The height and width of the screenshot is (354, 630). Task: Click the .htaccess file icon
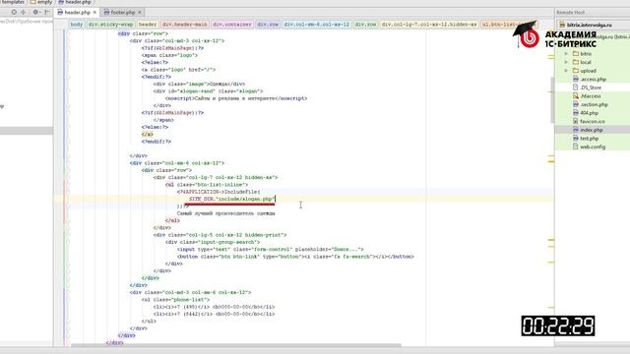tap(576, 96)
